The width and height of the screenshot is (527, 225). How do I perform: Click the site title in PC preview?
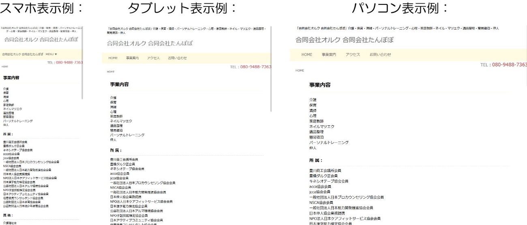pyautogui.click(x=345, y=40)
